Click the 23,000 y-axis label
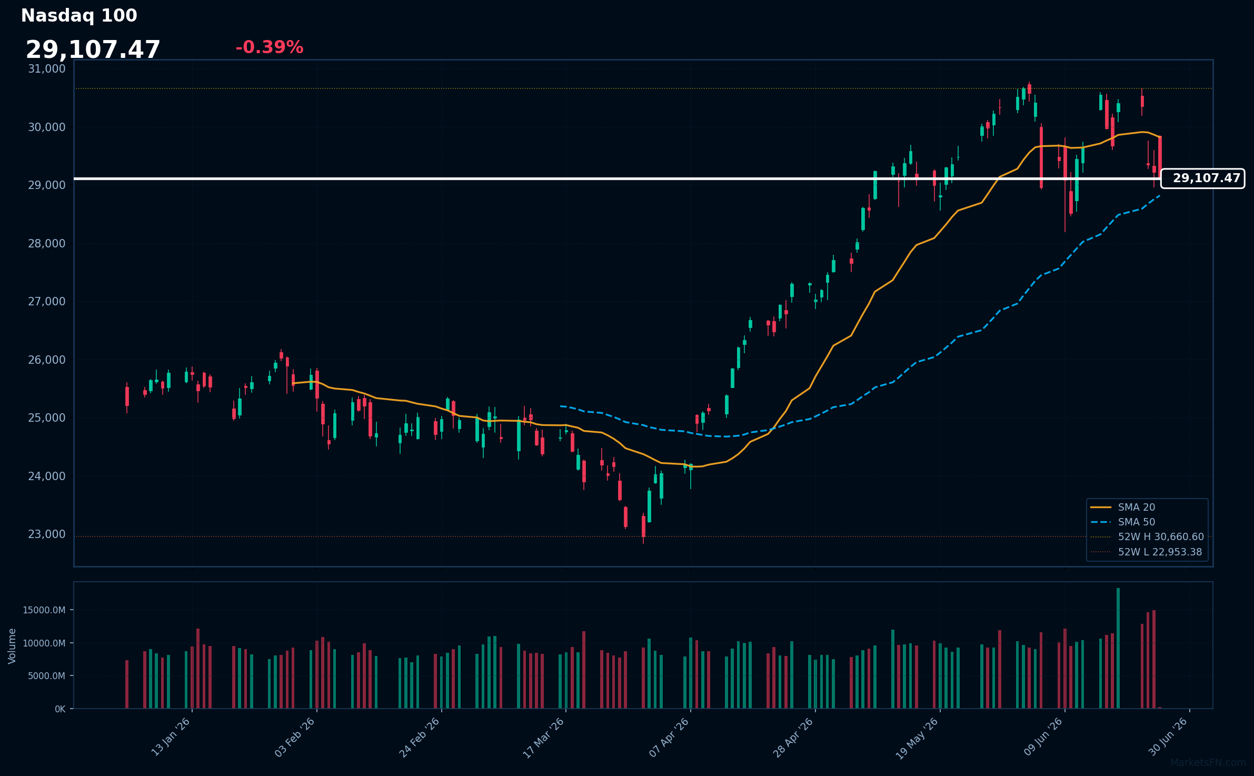Viewport: 1254px width, 776px height. click(47, 534)
